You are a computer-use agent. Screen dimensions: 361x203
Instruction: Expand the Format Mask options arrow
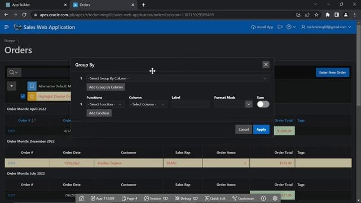(249, 104)
